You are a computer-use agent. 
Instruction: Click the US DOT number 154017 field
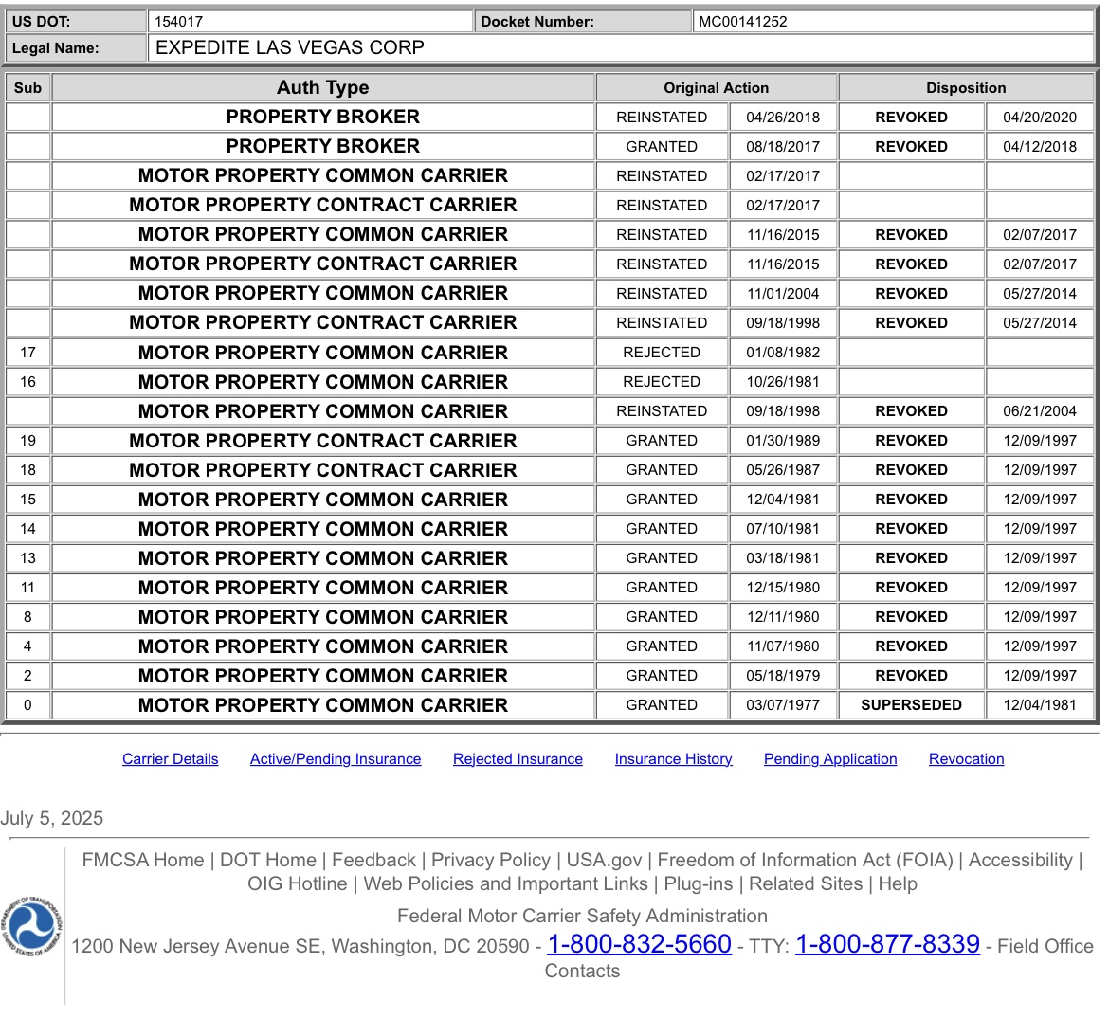(x=310, y=22)
